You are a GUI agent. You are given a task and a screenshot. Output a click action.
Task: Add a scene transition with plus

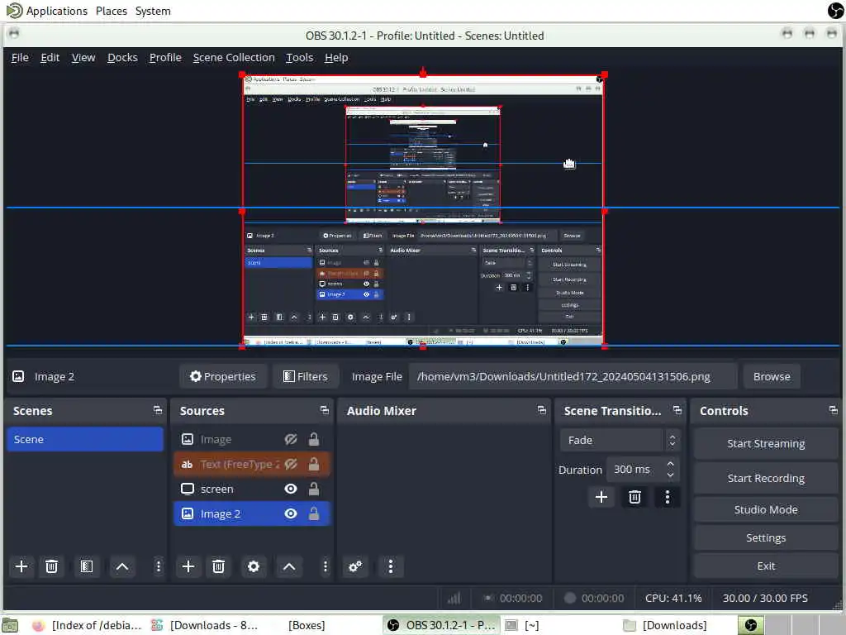601,497
